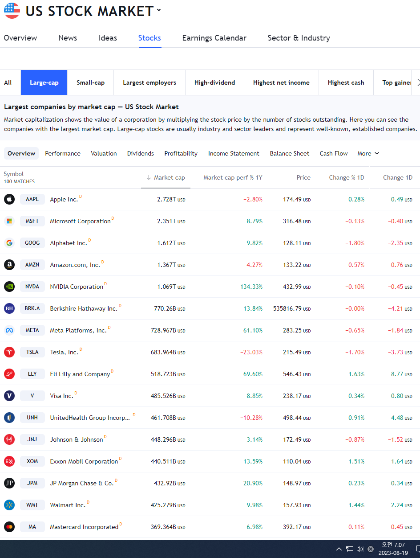
Task: Show hidden system tray icons
Action: click(x=339, y=549)
